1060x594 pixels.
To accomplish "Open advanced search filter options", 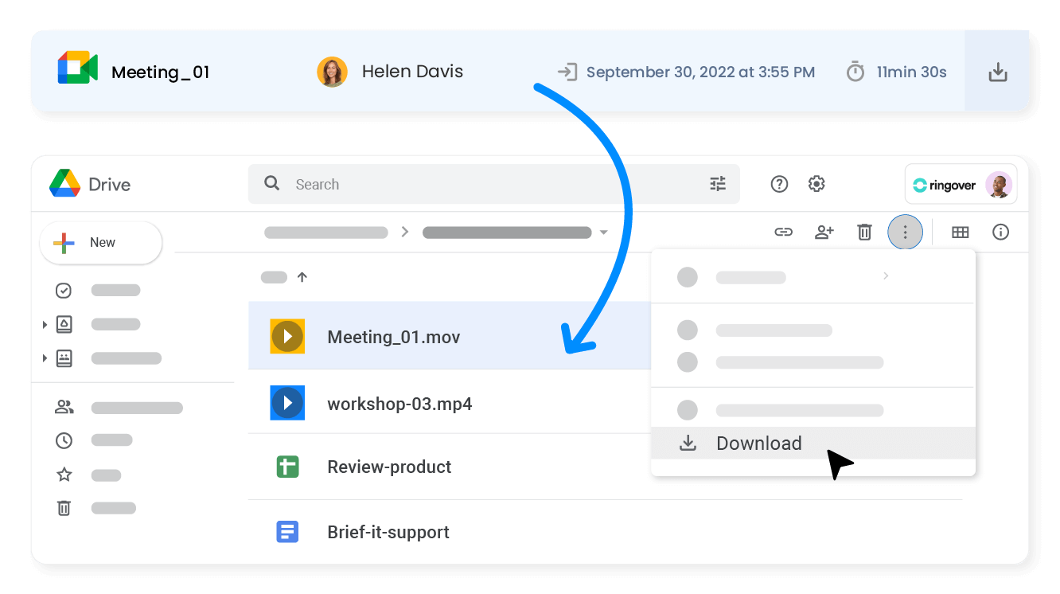I will (x=718, y=183).
